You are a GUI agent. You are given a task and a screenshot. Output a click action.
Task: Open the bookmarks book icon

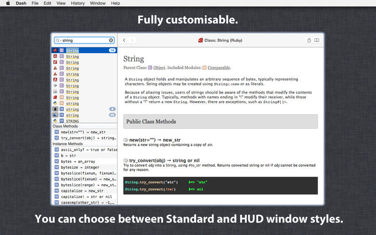click(317, 40)
